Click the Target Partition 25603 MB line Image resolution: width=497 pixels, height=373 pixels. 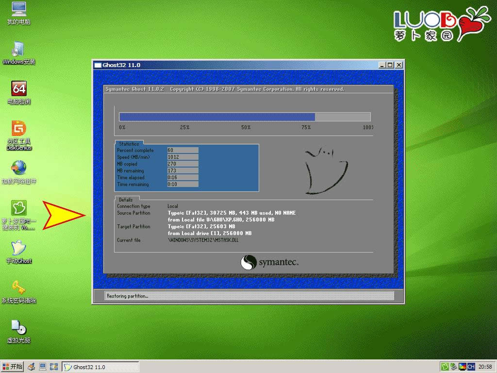[201, 226]
